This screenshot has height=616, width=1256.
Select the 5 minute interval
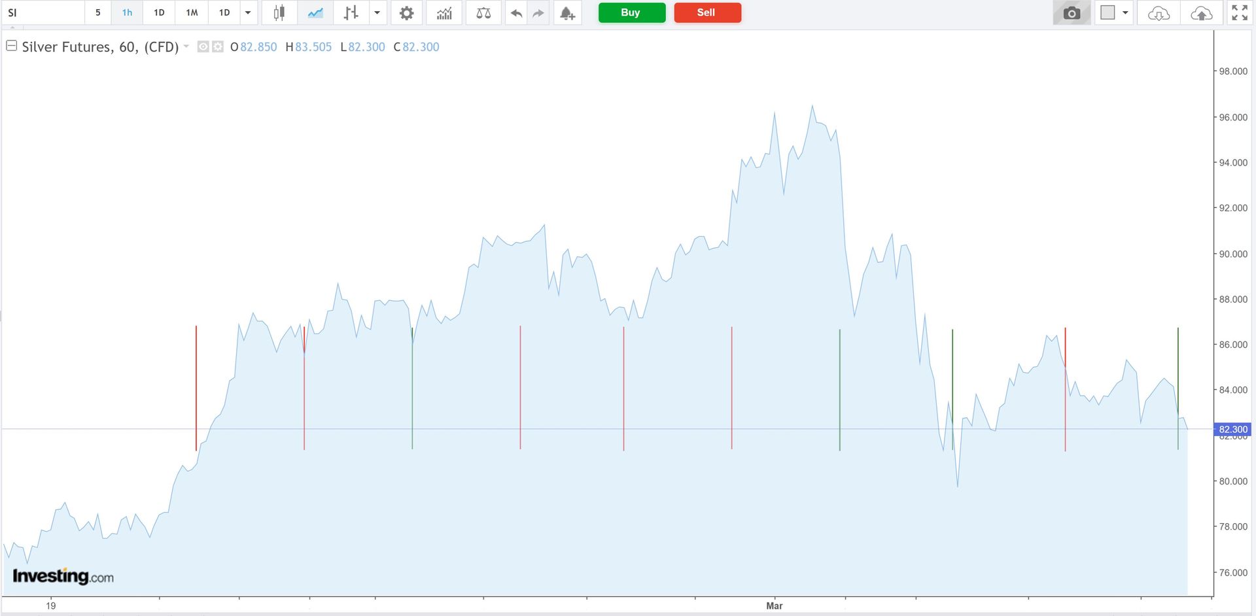pyautogui.click(x=98, y=13)
